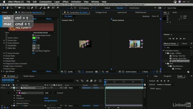
Task: Play the preview
Action: pos(177,39)
